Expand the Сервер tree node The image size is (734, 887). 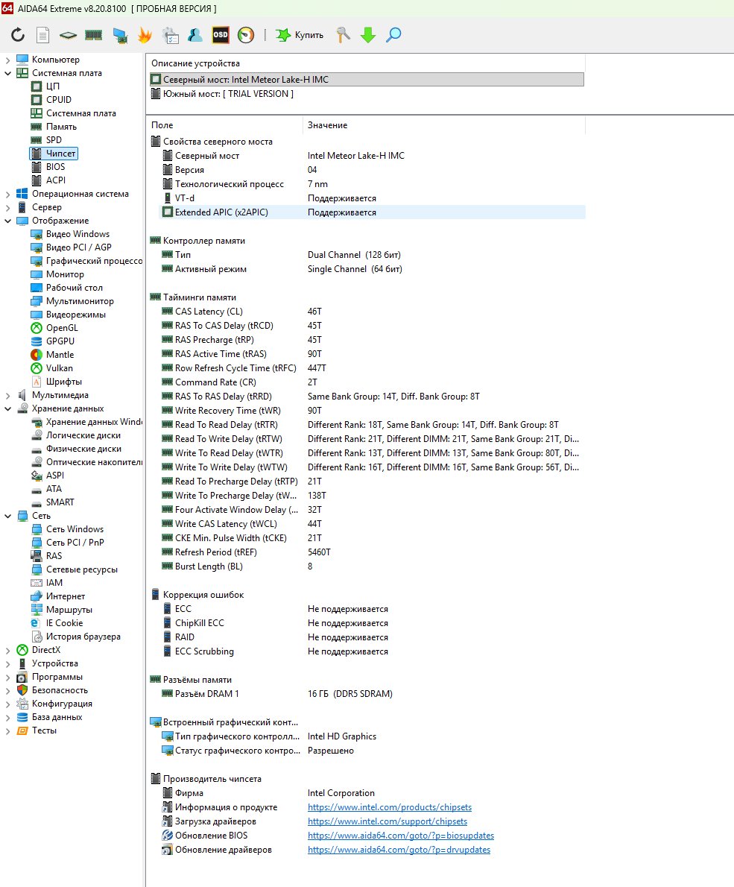click(8, 208)
